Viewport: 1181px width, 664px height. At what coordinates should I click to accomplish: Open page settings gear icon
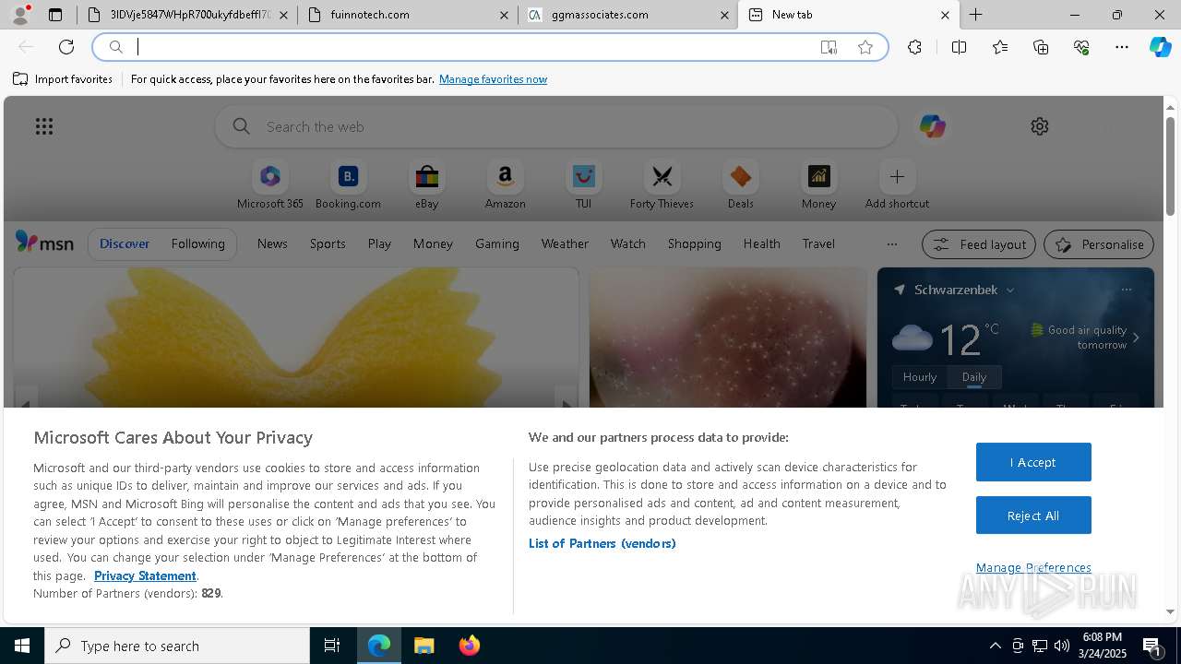click(x=1040, y=126)
